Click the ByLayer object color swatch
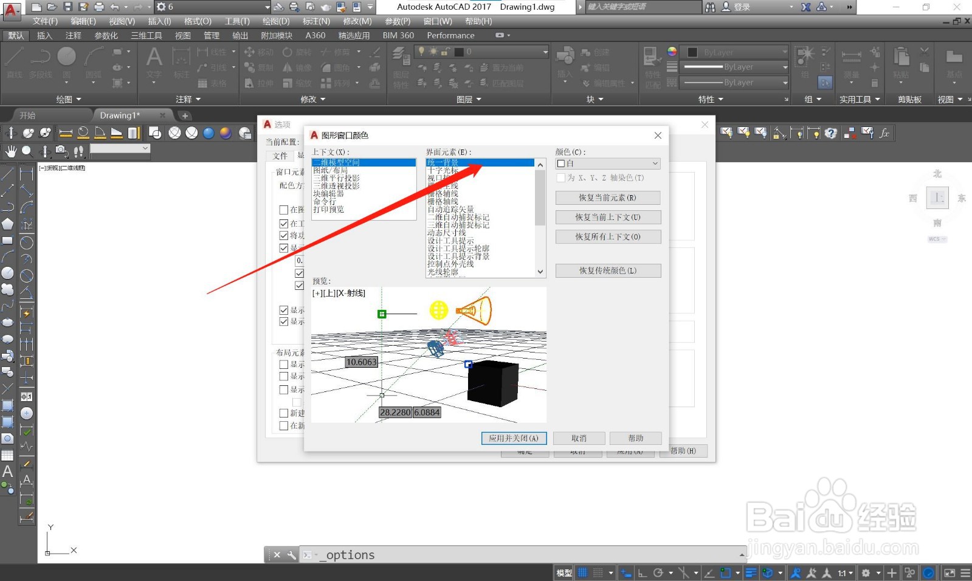Image resolution: width=972 pixels, height=581 pixels. pos(692,52)
